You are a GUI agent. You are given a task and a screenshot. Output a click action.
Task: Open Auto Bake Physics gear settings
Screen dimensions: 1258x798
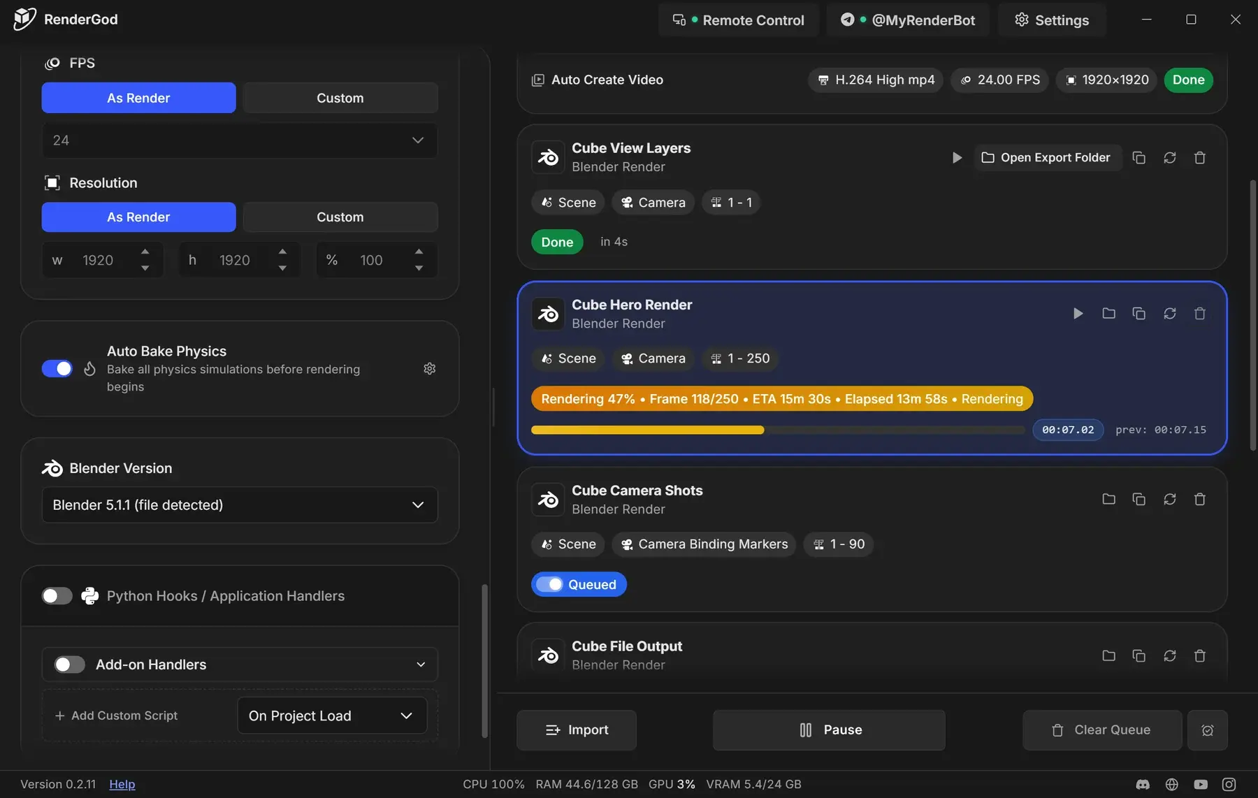coord(430,368)
